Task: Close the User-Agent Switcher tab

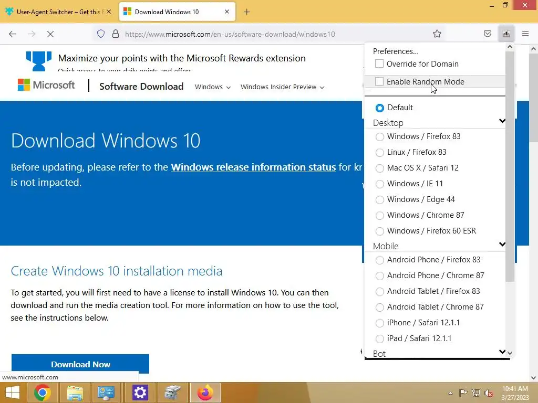Action: [109, 12]
